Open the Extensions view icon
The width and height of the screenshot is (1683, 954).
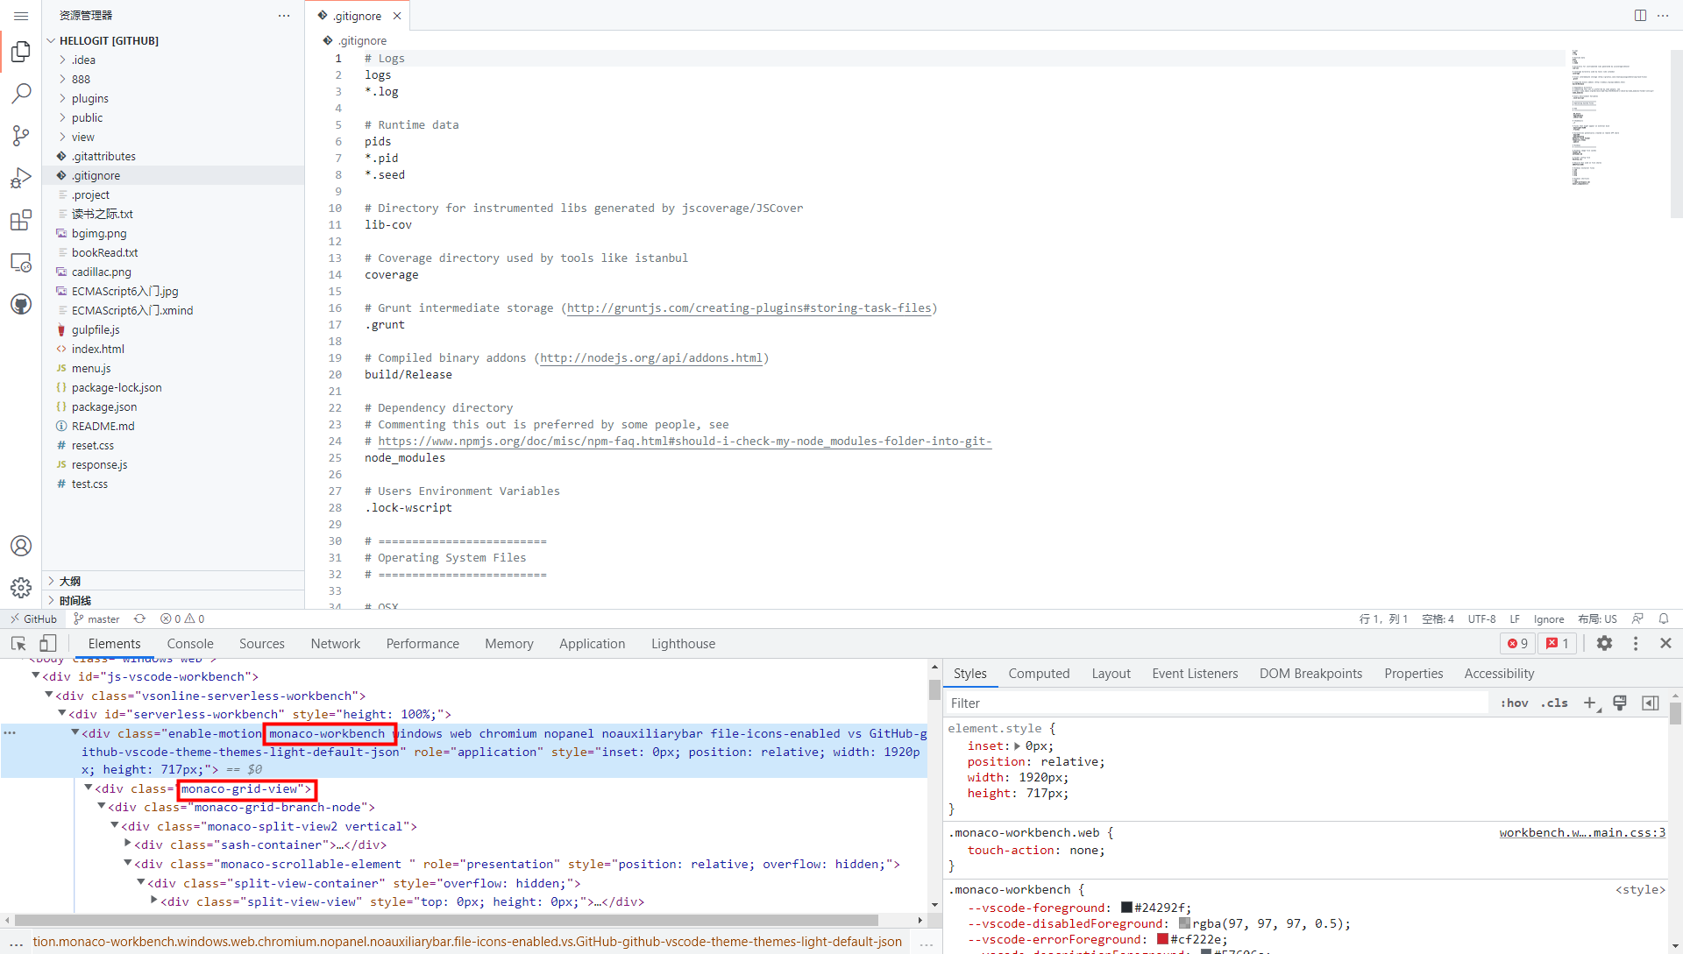point(21,220)
